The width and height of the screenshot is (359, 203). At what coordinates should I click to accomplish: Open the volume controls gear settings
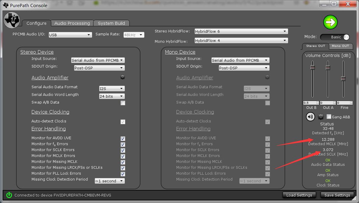point(321,117)
